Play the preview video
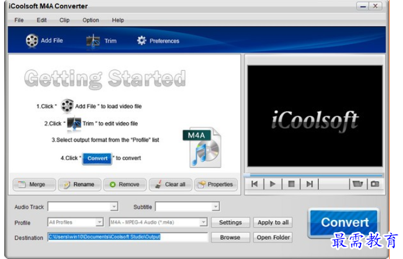Image resolution: width=403 pixels, height=259 pixels. (x=273, y=184)
